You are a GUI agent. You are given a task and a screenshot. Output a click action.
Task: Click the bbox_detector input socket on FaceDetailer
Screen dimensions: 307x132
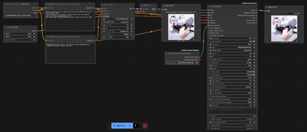pyautogui.click(x=207, y=25)
